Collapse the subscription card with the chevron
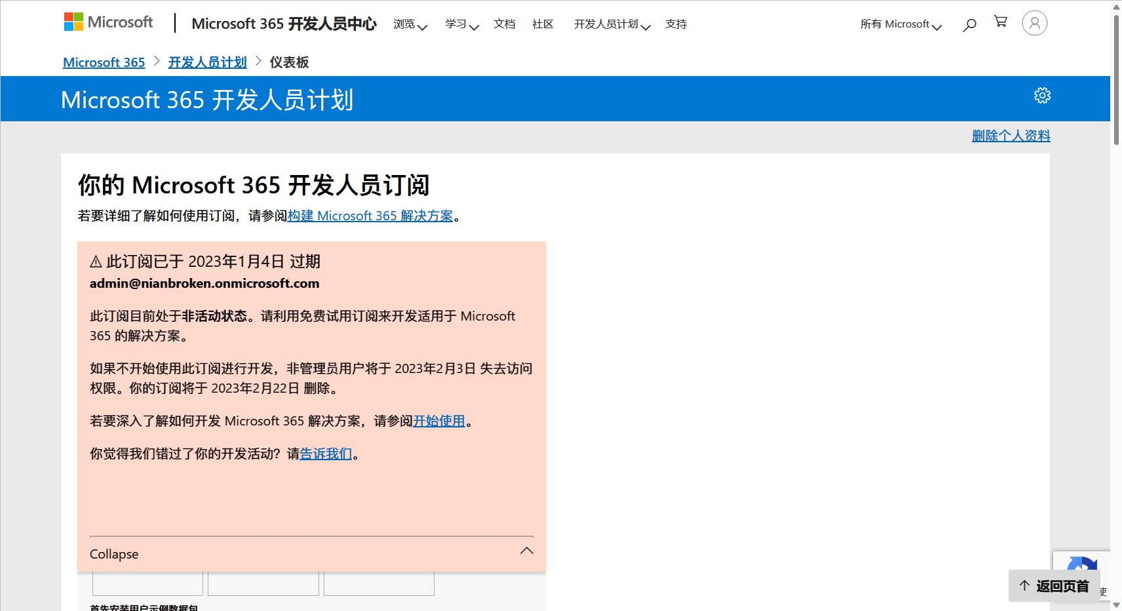Image resolution: width=1122 pixels, height=611 pixels. tap(526, 551)
